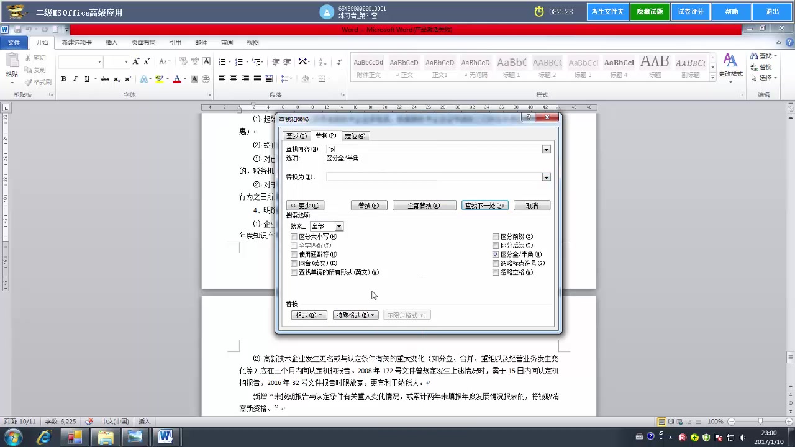Image resolution: width=795 pixels, height=447 pixels.
Task: Enable 区分大小写 checkbox
Action: (x=294, y=237)
